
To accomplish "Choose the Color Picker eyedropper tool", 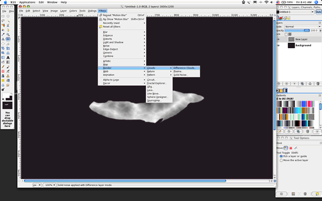I will click(3, 34).
